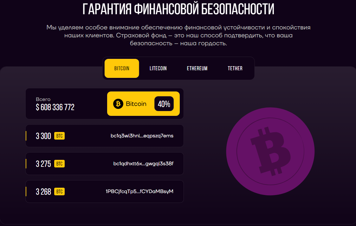Switch to the Litecoin tab

[x=158, y=68]
